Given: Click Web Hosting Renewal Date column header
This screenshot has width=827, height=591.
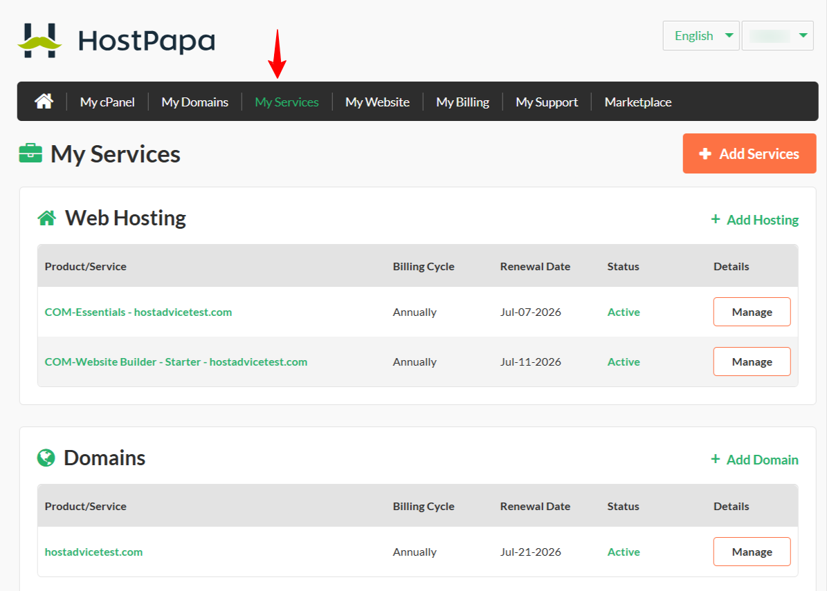Looking at the screenshot, I should tap(536, 267).
